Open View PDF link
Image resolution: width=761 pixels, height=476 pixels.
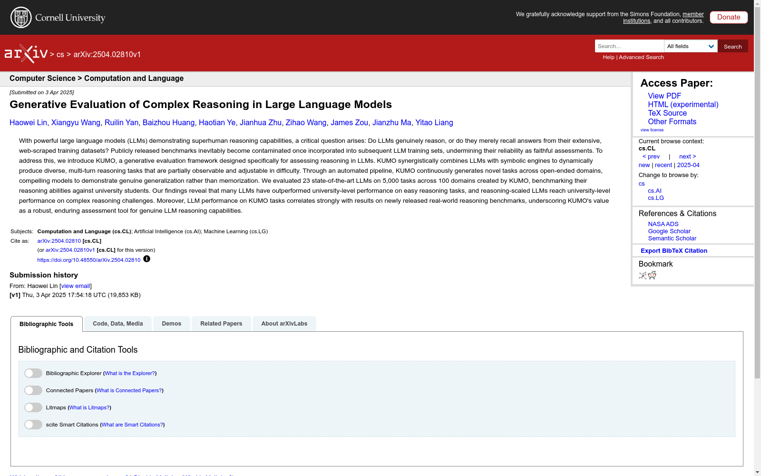(664, 96)
